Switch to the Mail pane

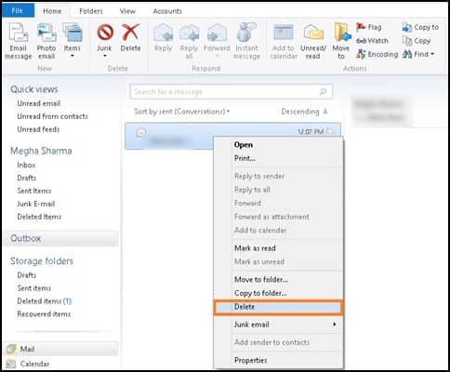(x=61, y=349)
